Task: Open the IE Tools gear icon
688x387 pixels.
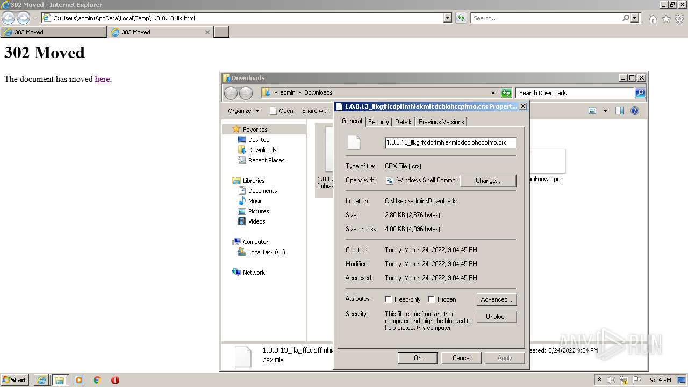Action: [x=679, y=19]
